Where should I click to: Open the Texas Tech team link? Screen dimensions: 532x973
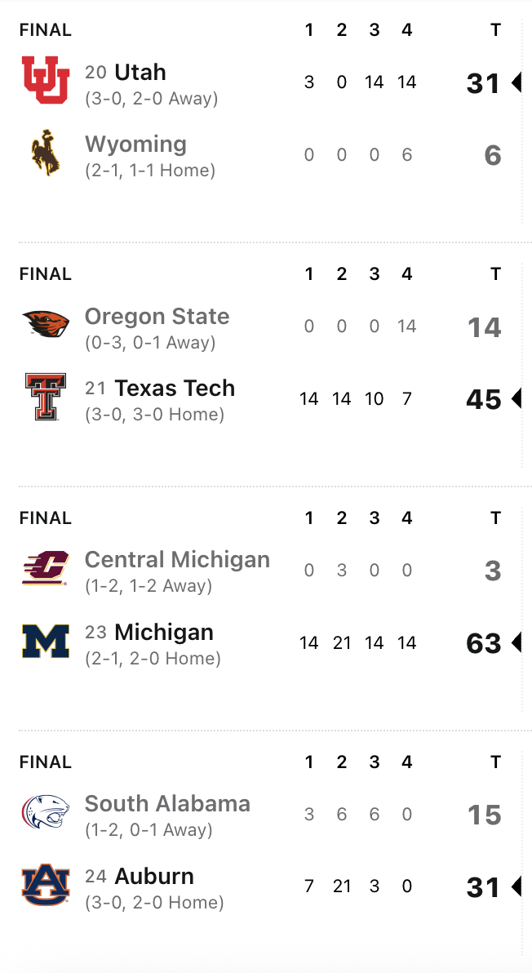(x=175, y=388)
